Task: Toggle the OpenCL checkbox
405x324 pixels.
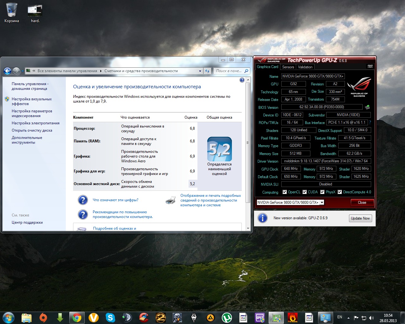Action: click(x=284, y=192)
